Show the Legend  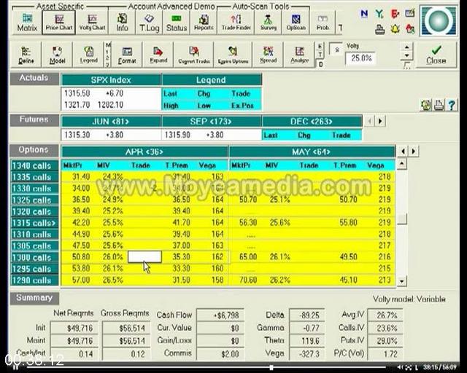pos(88,55)
